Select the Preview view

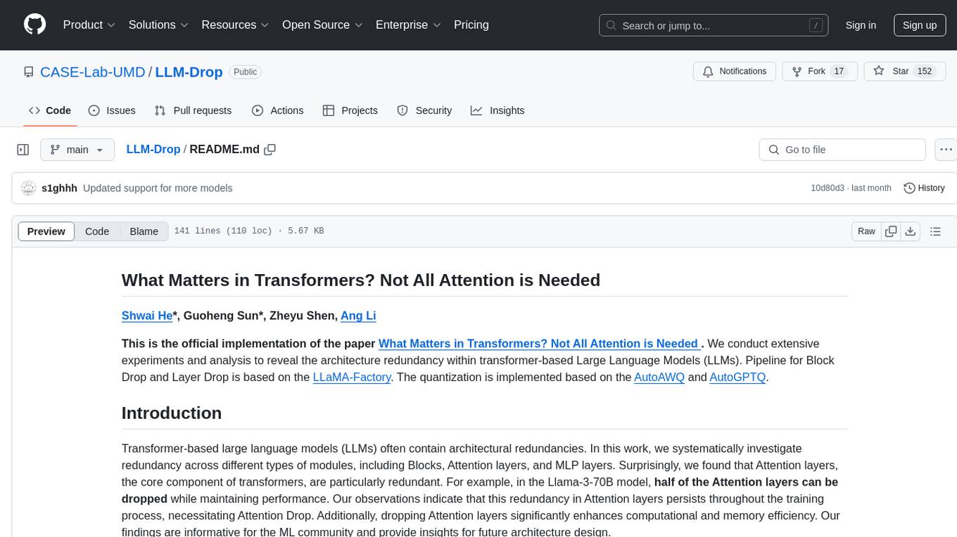pyautogui.click(x=46, y=231)
